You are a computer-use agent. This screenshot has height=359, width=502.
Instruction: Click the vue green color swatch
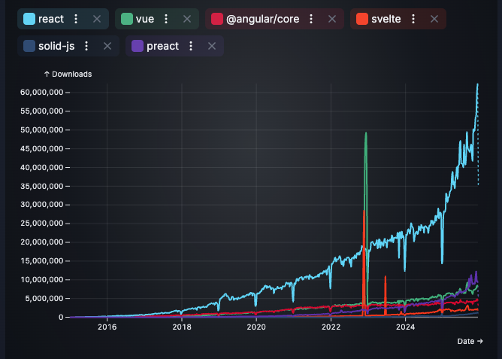127,19
